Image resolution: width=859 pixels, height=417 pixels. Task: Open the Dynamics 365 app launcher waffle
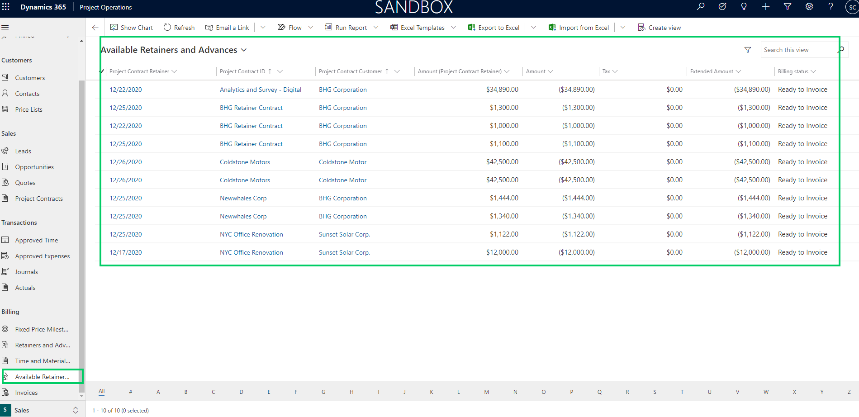tap(6, 7)
